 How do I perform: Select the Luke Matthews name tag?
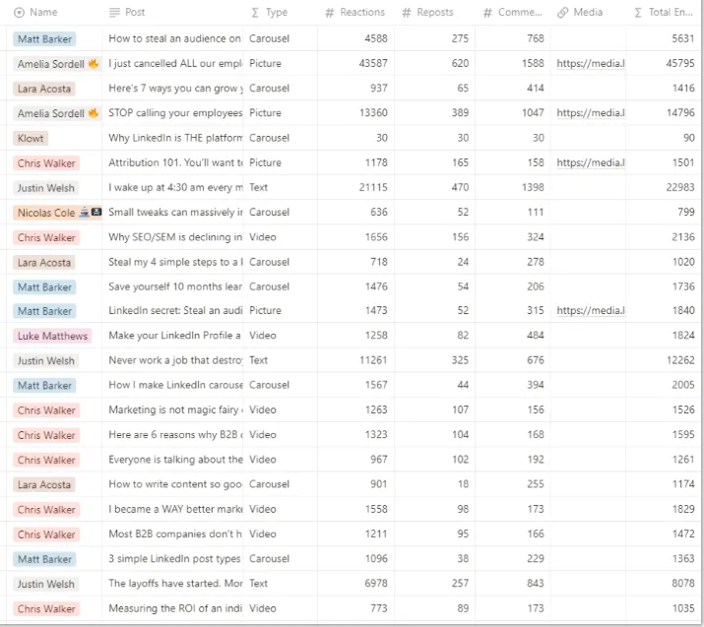pos(52,337)
